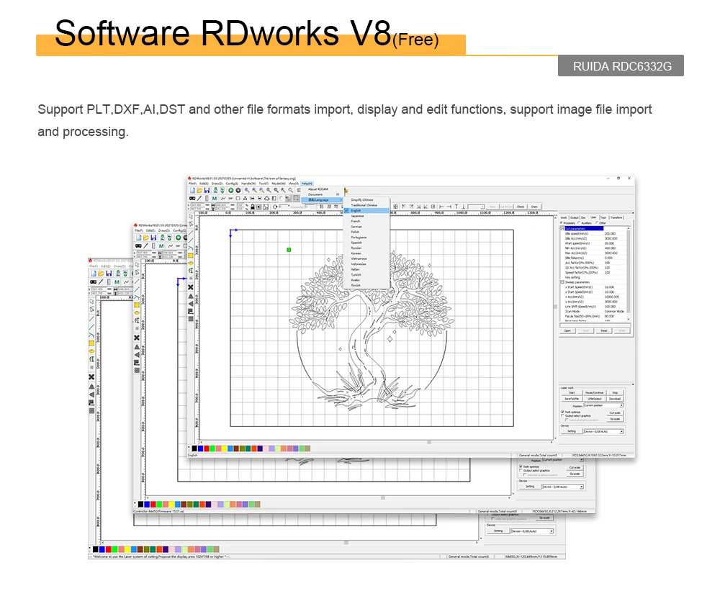Toggle Path optimize checkbox in front window

(563, 412)
